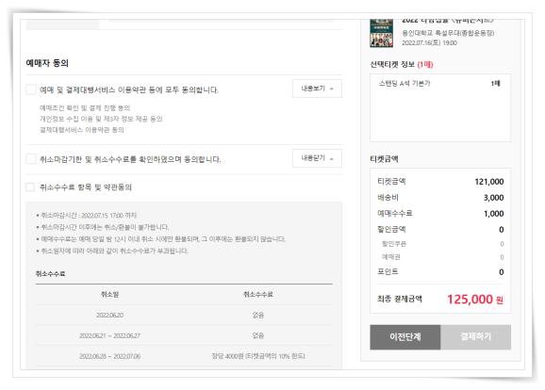The width and height of the screenshot is (545, 390).
Task: Click the 취소일 column header
Action: pyautogui.click(x=109, y=295)
